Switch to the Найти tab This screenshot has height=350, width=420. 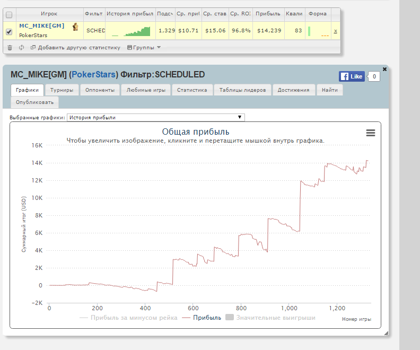pyautogui.click(x=330, y=90)
